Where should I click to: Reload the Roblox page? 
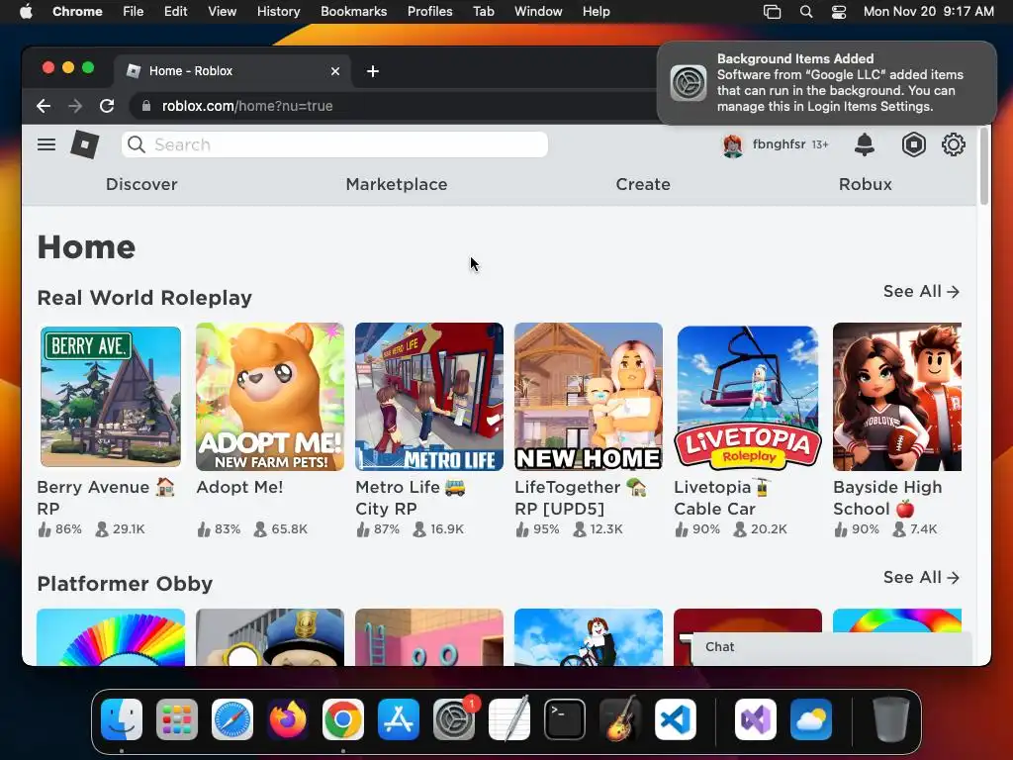[107, 106]
